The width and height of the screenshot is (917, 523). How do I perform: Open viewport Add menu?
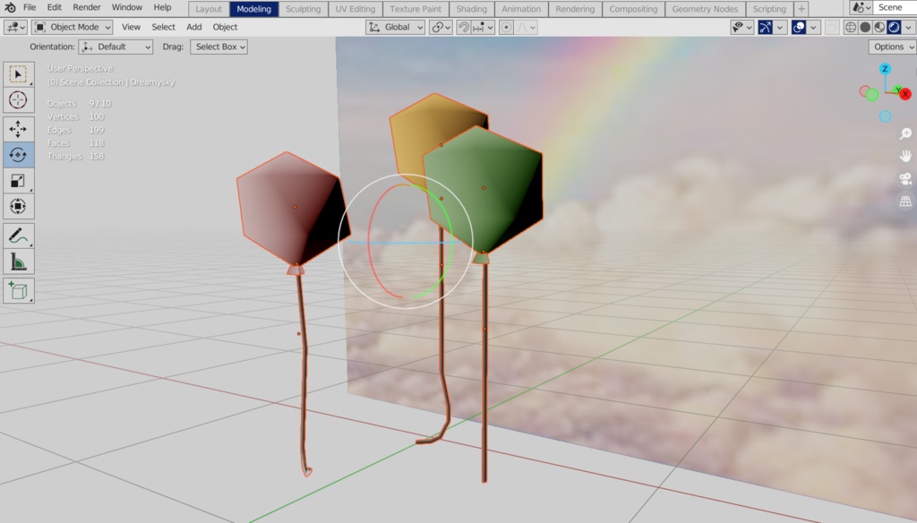[x=194, y=27]
